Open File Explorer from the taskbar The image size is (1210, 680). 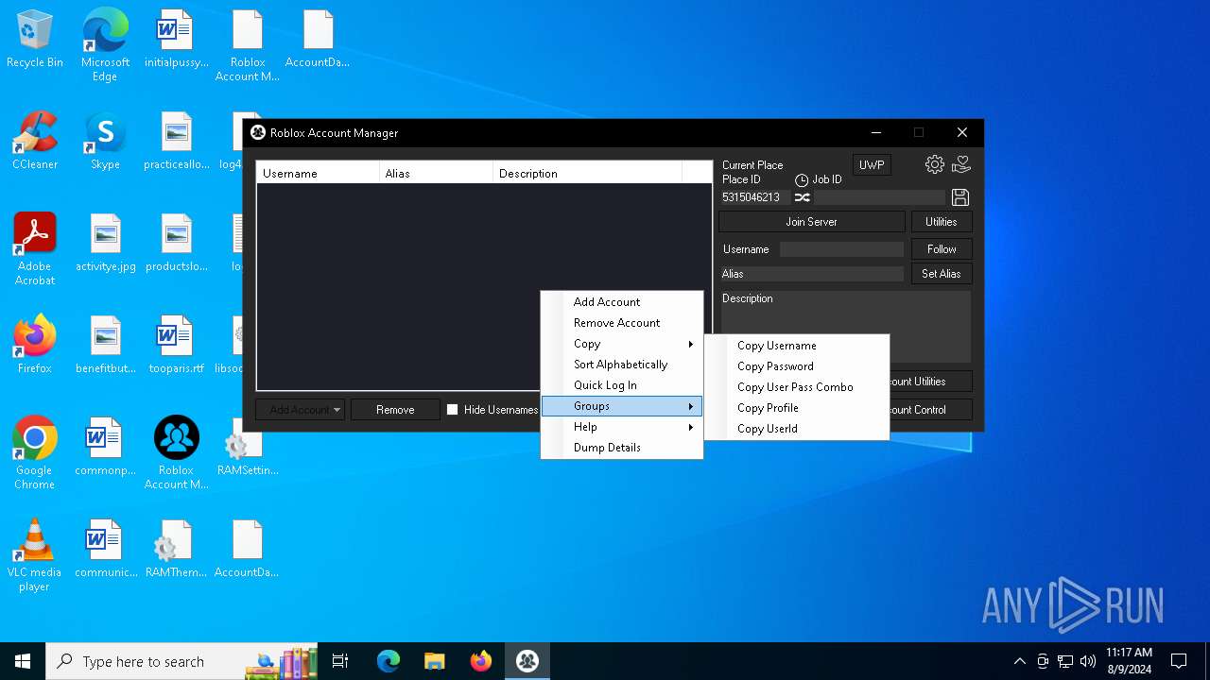[x=435, y=661]
